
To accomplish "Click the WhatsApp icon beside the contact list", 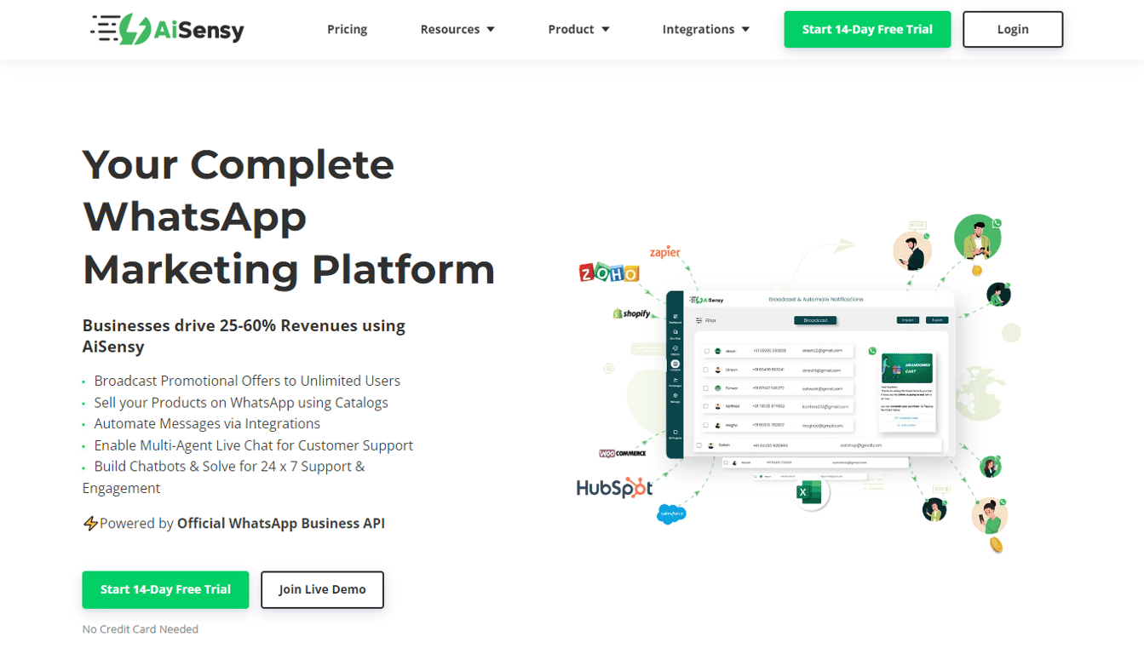I will pos(872,351).
